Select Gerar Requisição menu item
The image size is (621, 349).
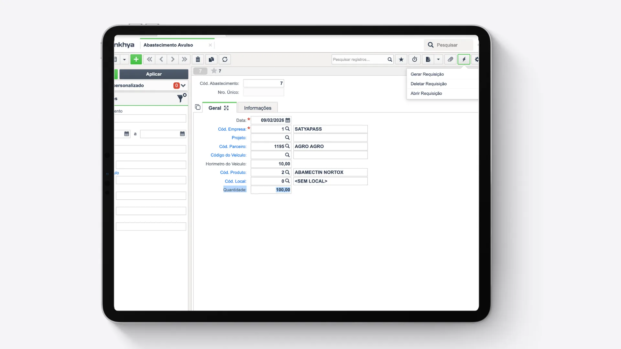point(442,74)
